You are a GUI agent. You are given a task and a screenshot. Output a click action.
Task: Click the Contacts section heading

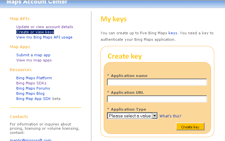pos(19,117)
